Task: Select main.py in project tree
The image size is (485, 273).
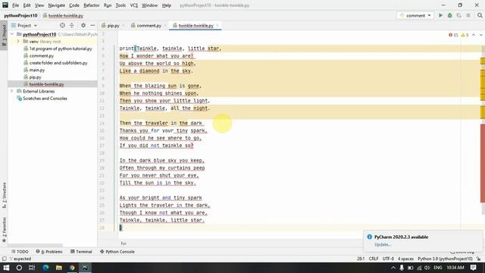Action: [x=37, y=70]
